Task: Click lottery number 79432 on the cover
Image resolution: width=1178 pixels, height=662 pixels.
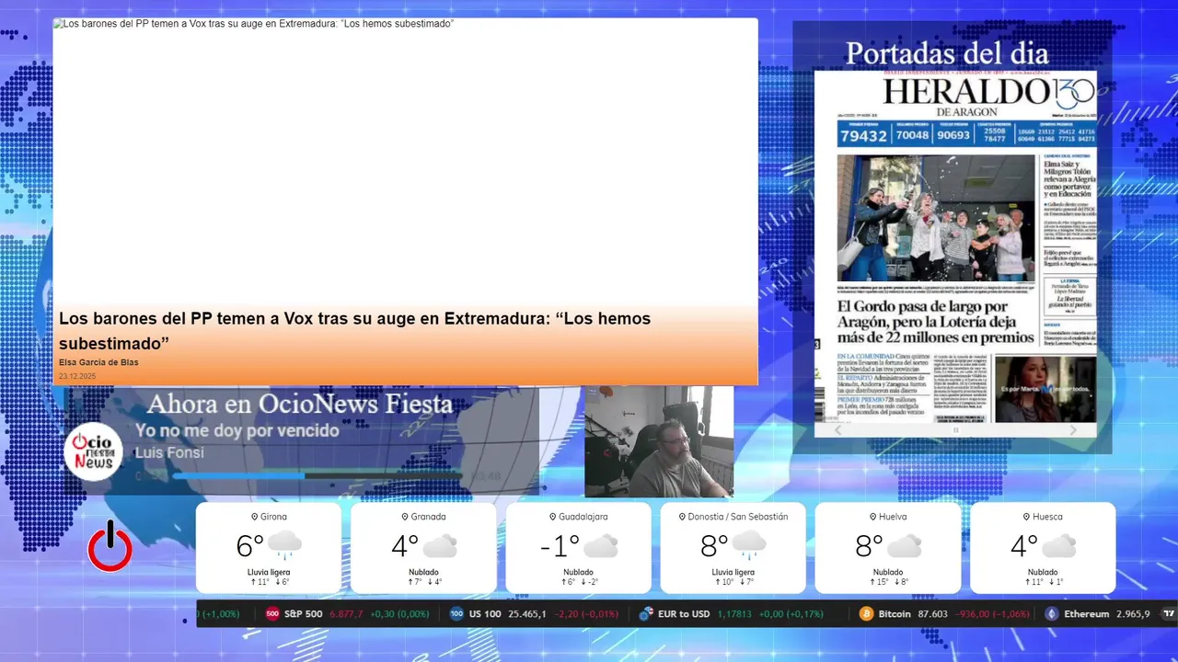Action: 862,136
